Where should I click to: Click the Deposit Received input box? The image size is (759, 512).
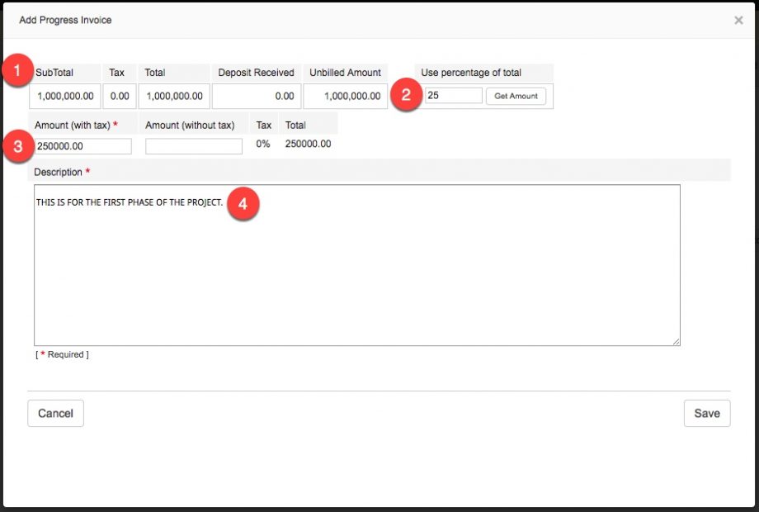tap(256, 95)
